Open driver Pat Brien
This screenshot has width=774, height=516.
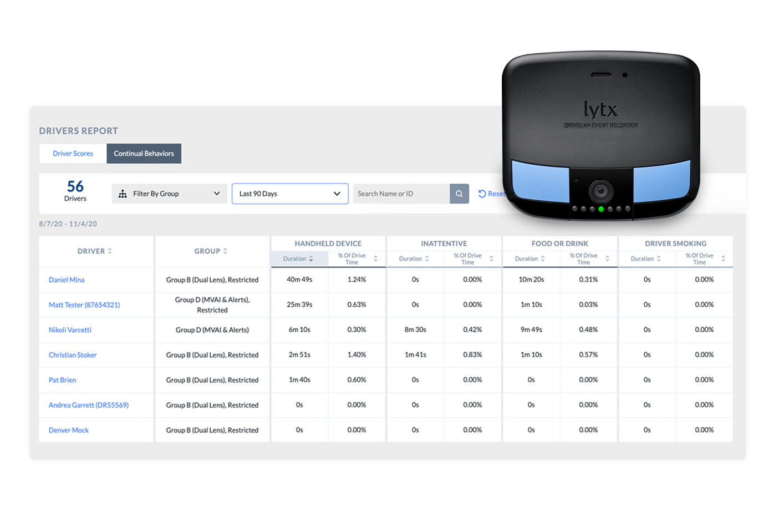(x=62, y=380)
